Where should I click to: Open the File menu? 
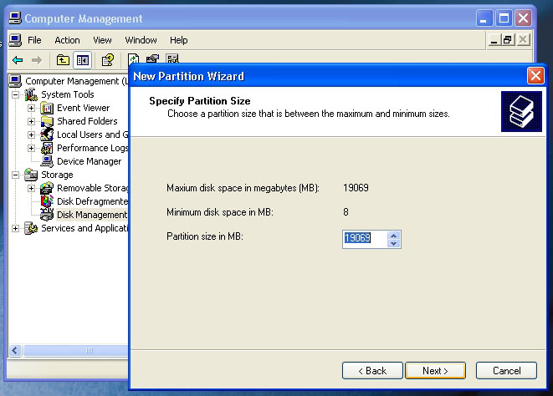34,40
